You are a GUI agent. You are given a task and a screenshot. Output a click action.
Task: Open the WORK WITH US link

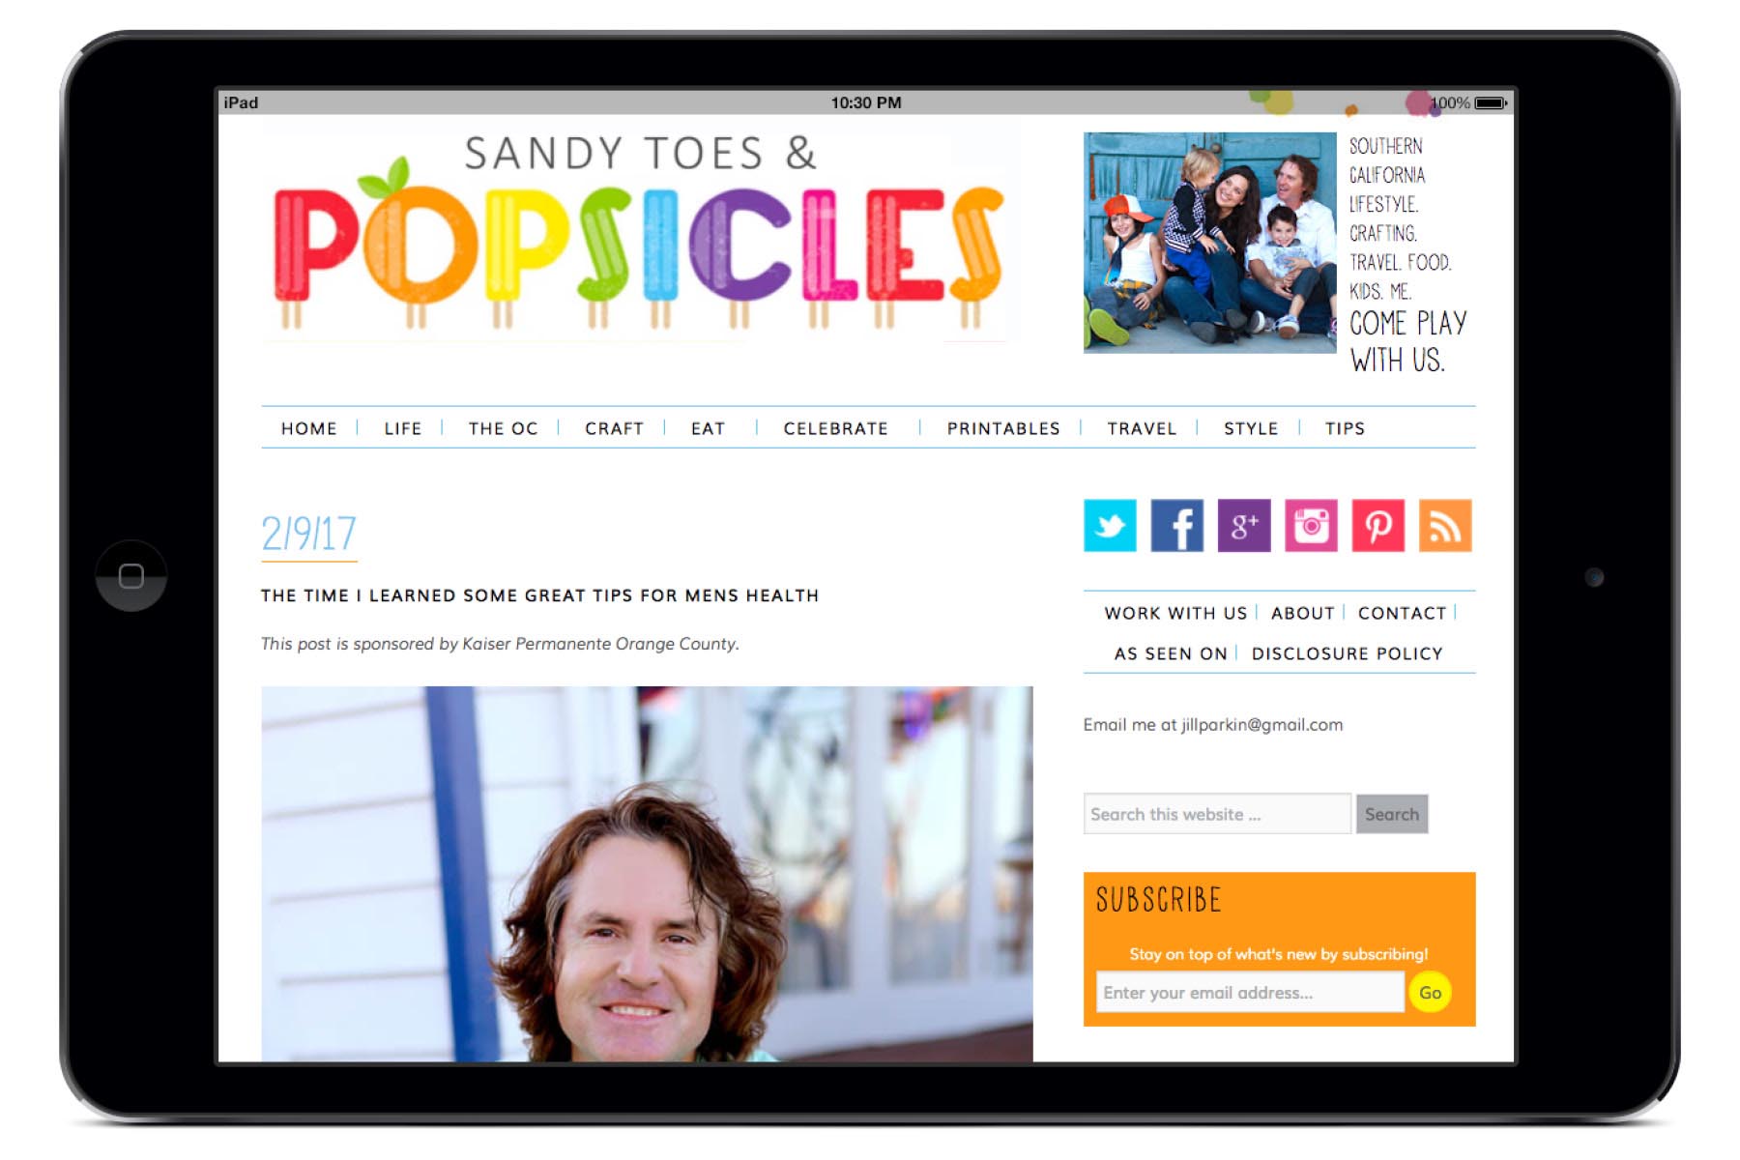1175,613
